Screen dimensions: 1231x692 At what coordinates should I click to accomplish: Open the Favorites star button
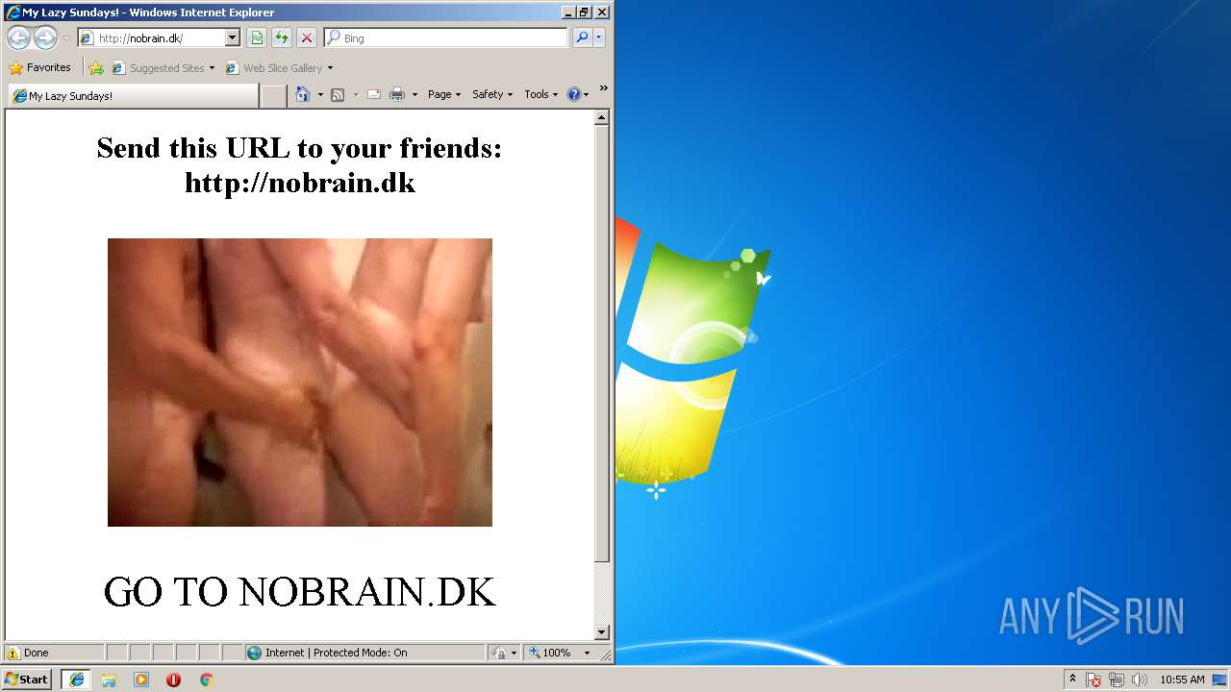pyautogui.click(x=40, y=68)
